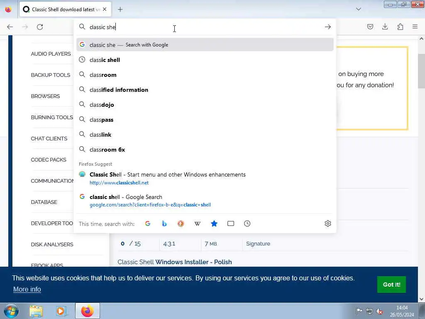Screen dimensions: 425x319
Task: Expand the list all tabs chevron
Action: click(358, 9)
